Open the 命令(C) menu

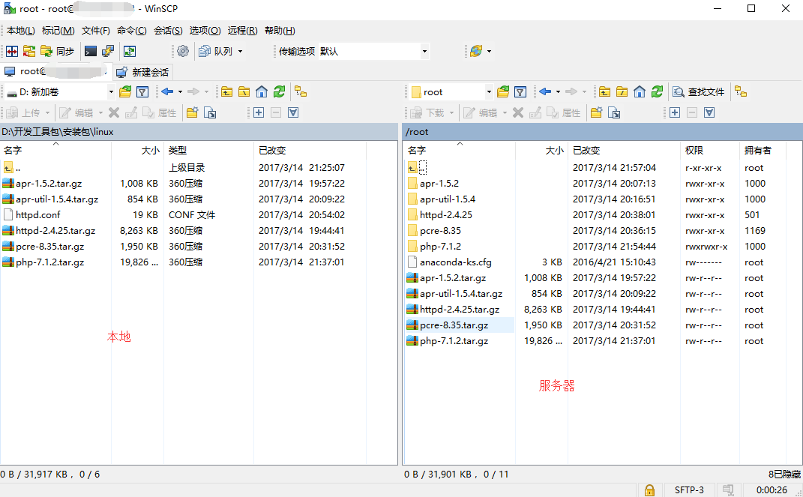(132, 31)
